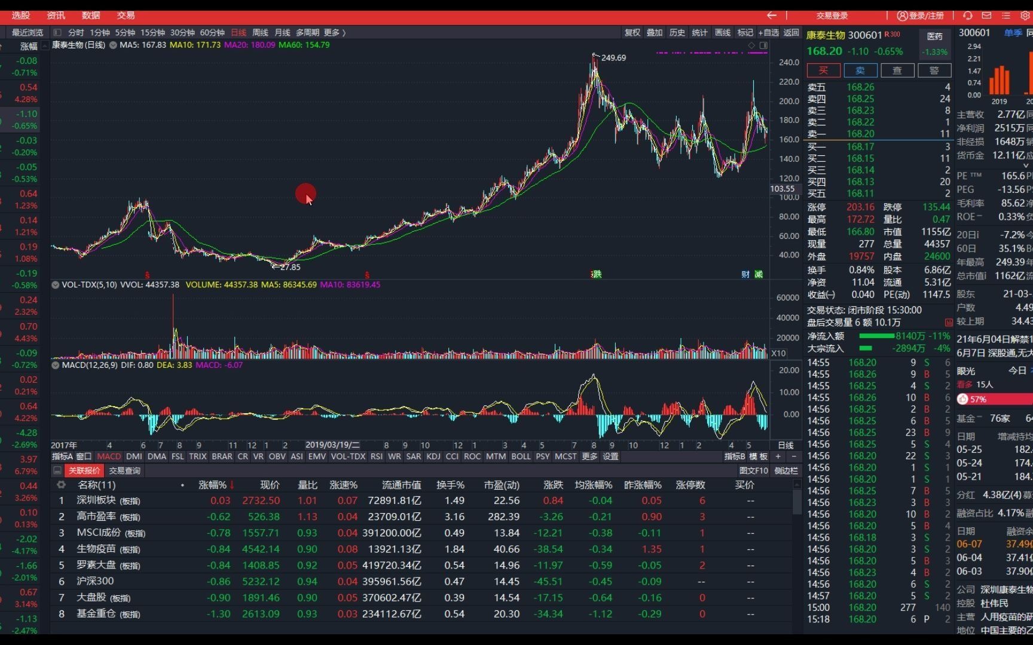This screenshot has width=1033, height=645.
Task: Open the mail messages icon
Action: [987, 16]
